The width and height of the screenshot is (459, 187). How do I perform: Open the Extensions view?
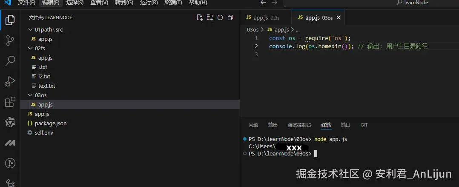[x=10, y=102]
